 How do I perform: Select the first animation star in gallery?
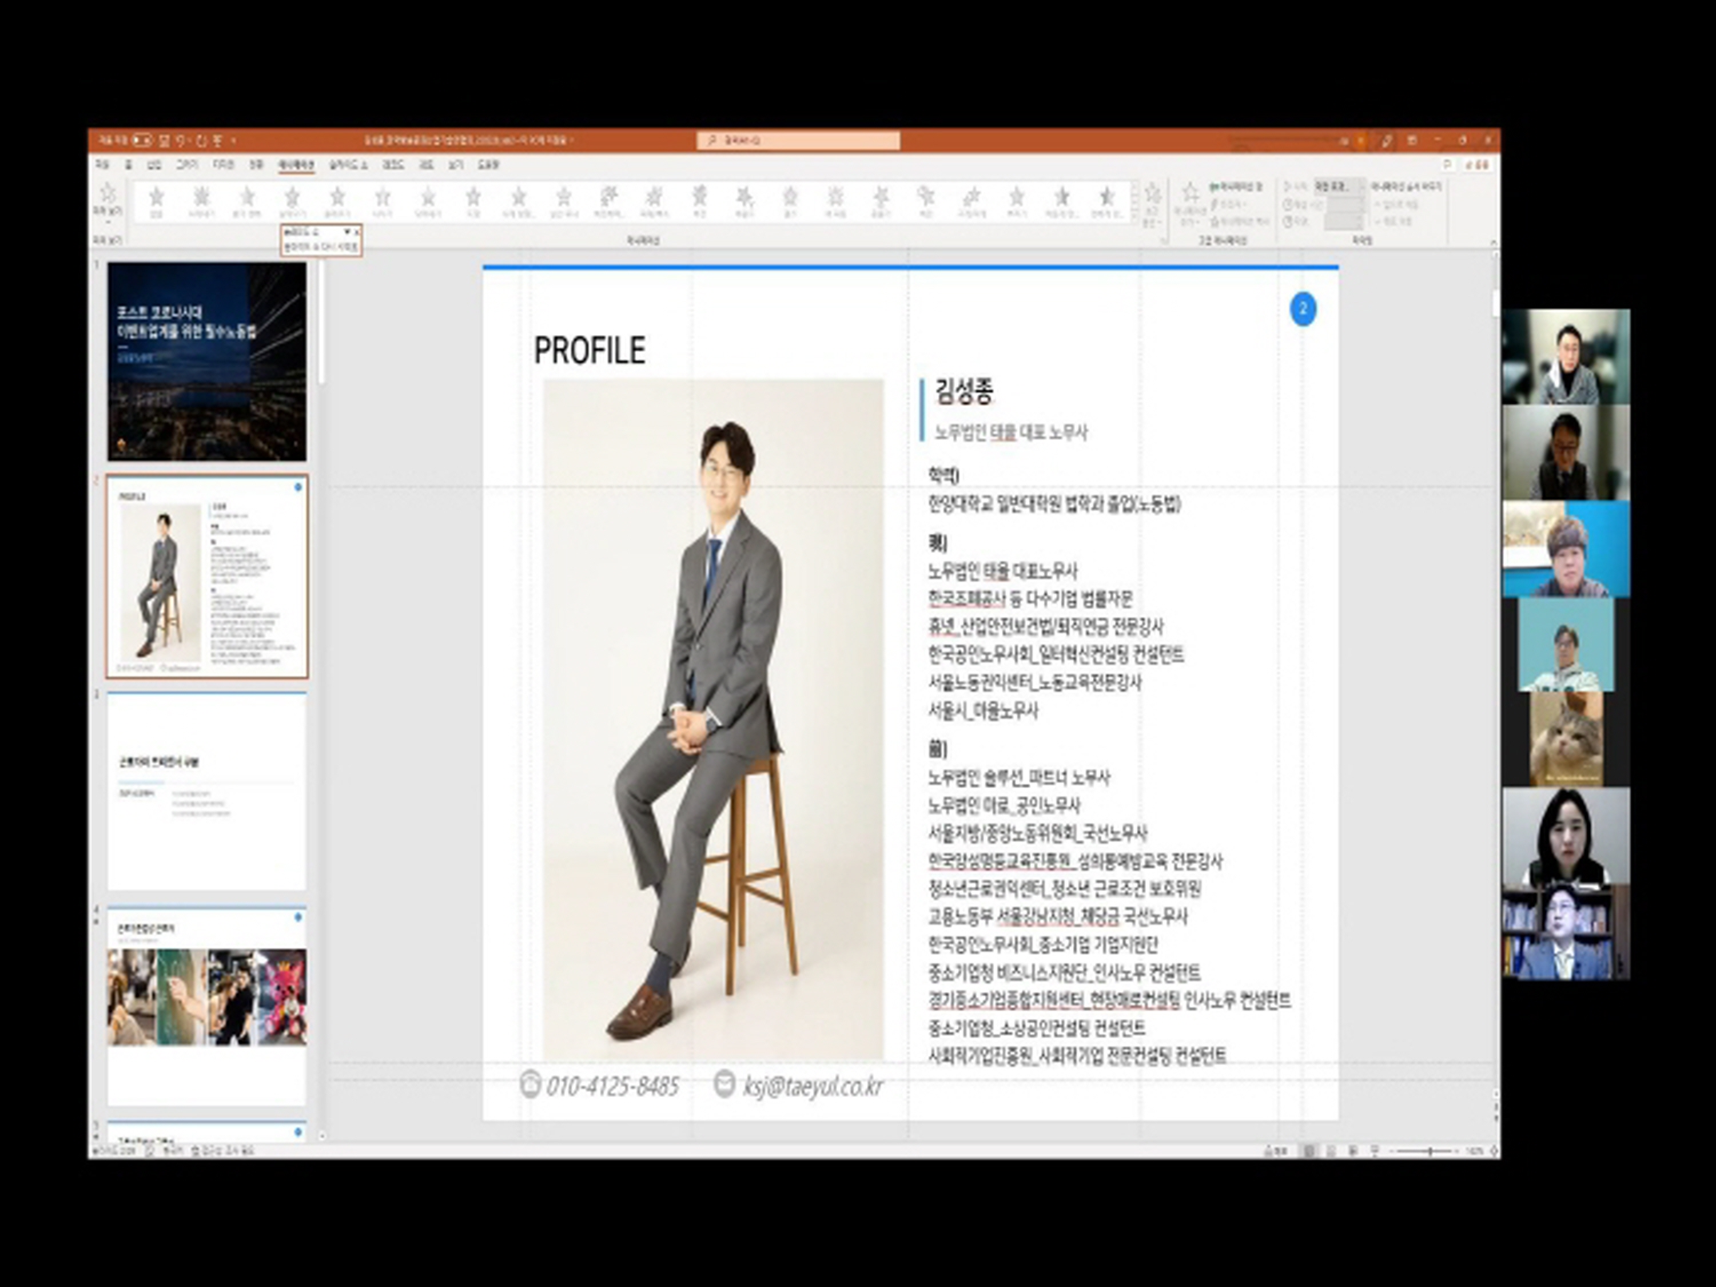pyautogui.click(x=156, y=196)
